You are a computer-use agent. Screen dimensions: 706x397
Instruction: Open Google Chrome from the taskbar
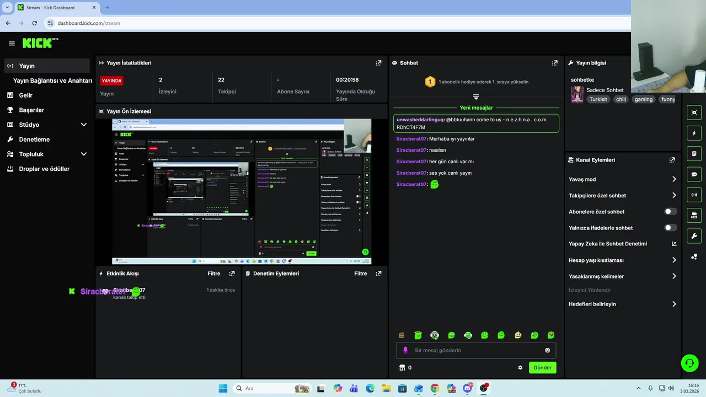435,388
